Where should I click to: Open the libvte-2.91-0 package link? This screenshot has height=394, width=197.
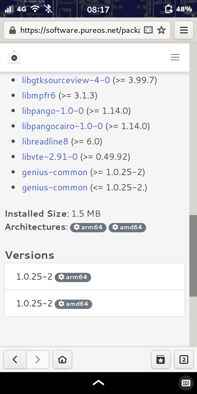click(x=50, y=157)
